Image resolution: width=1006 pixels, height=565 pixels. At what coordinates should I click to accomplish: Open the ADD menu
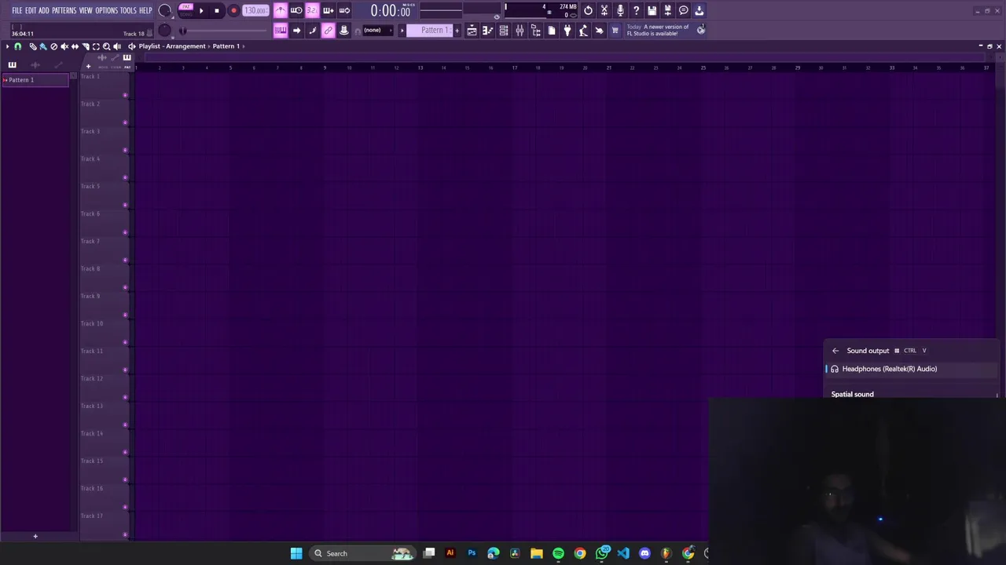[x=44, y=11]
